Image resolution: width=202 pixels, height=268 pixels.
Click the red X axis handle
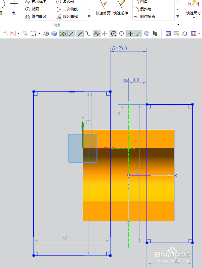coord(97,148)
